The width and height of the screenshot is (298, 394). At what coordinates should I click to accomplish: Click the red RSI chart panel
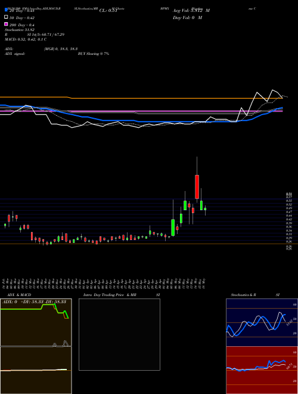pos(262,370)
